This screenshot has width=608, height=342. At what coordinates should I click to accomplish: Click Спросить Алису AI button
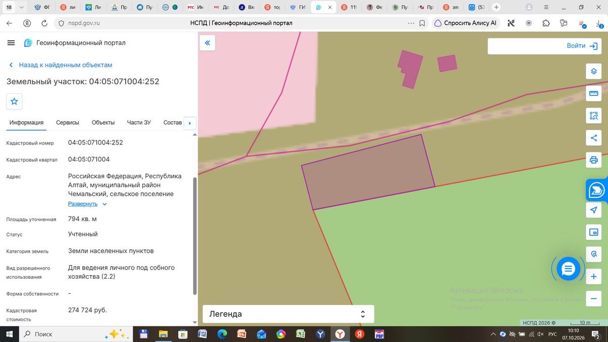pyautogui.click(x=466, y=23)
